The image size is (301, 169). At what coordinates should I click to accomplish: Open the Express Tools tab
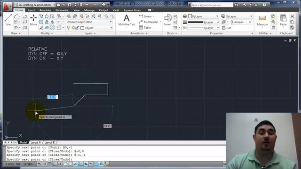(132, 10)
